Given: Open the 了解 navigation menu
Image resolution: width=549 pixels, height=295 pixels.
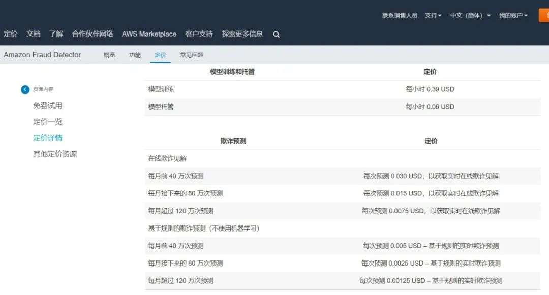Looking at the screenshot, I should click(x=56, y=34).
